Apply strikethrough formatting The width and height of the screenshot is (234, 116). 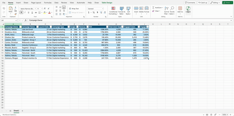pyautogui.click(x=36, y=13)
